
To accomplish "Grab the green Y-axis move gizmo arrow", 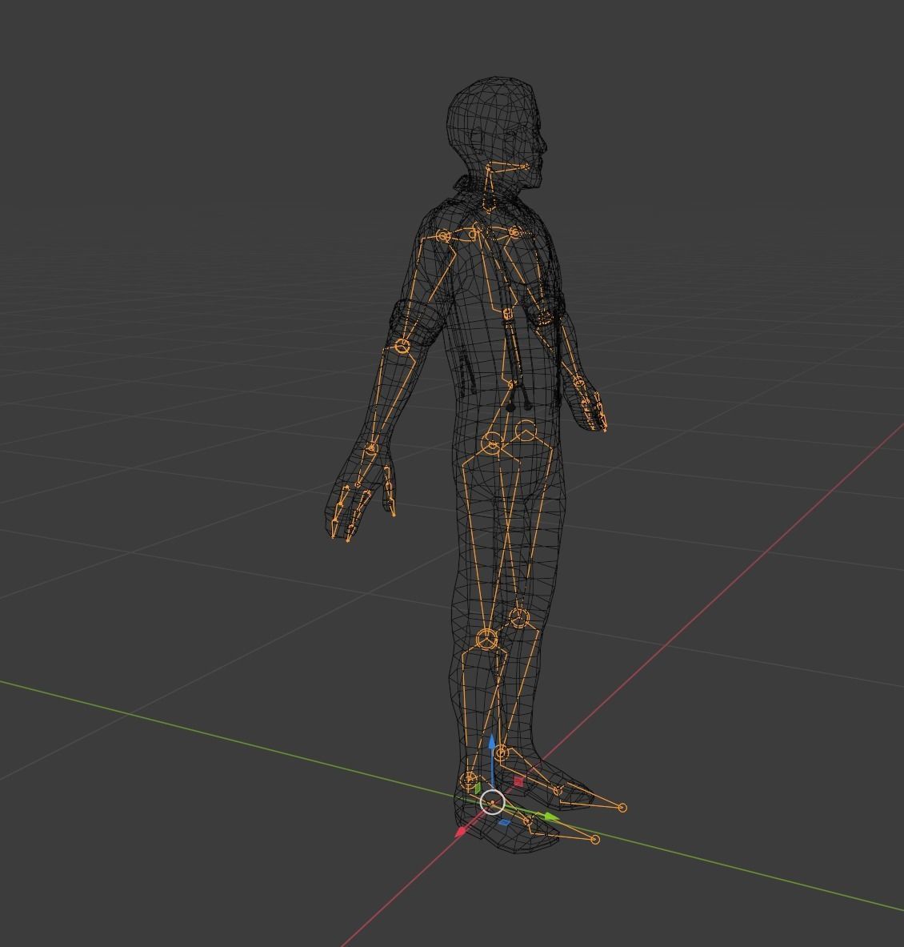I will 551,817.
